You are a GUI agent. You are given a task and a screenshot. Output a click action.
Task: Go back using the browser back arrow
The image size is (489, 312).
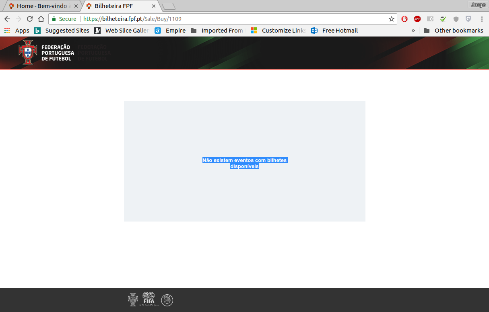7,19
